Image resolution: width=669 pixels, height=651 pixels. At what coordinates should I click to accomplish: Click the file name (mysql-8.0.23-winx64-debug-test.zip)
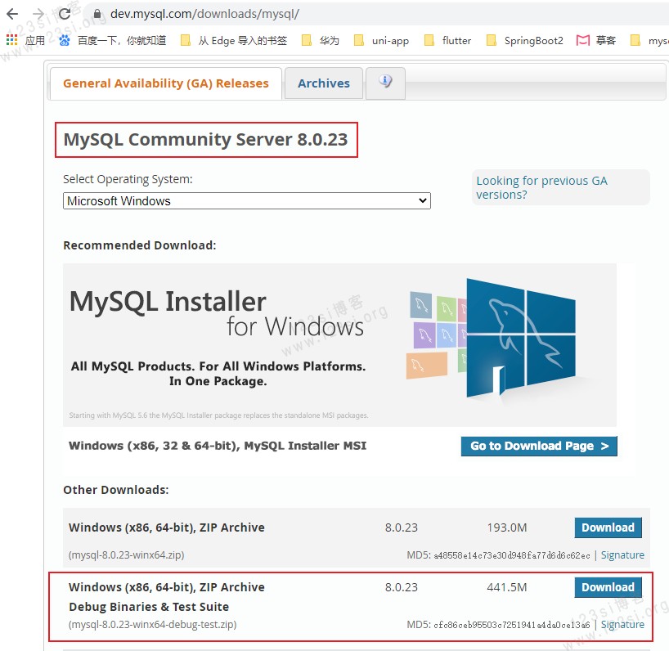pos(152,625)
